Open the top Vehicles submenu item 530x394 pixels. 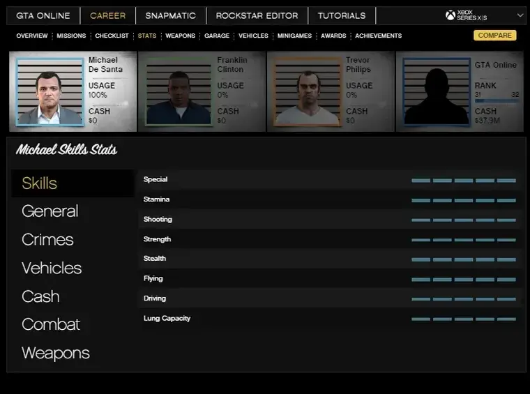click(253, 36)
